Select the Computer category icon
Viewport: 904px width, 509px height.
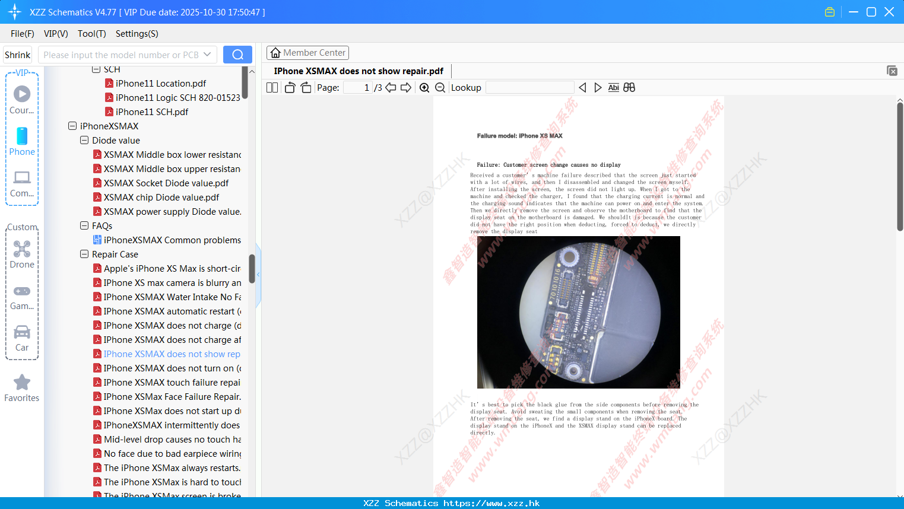click(x=22, y=183)
